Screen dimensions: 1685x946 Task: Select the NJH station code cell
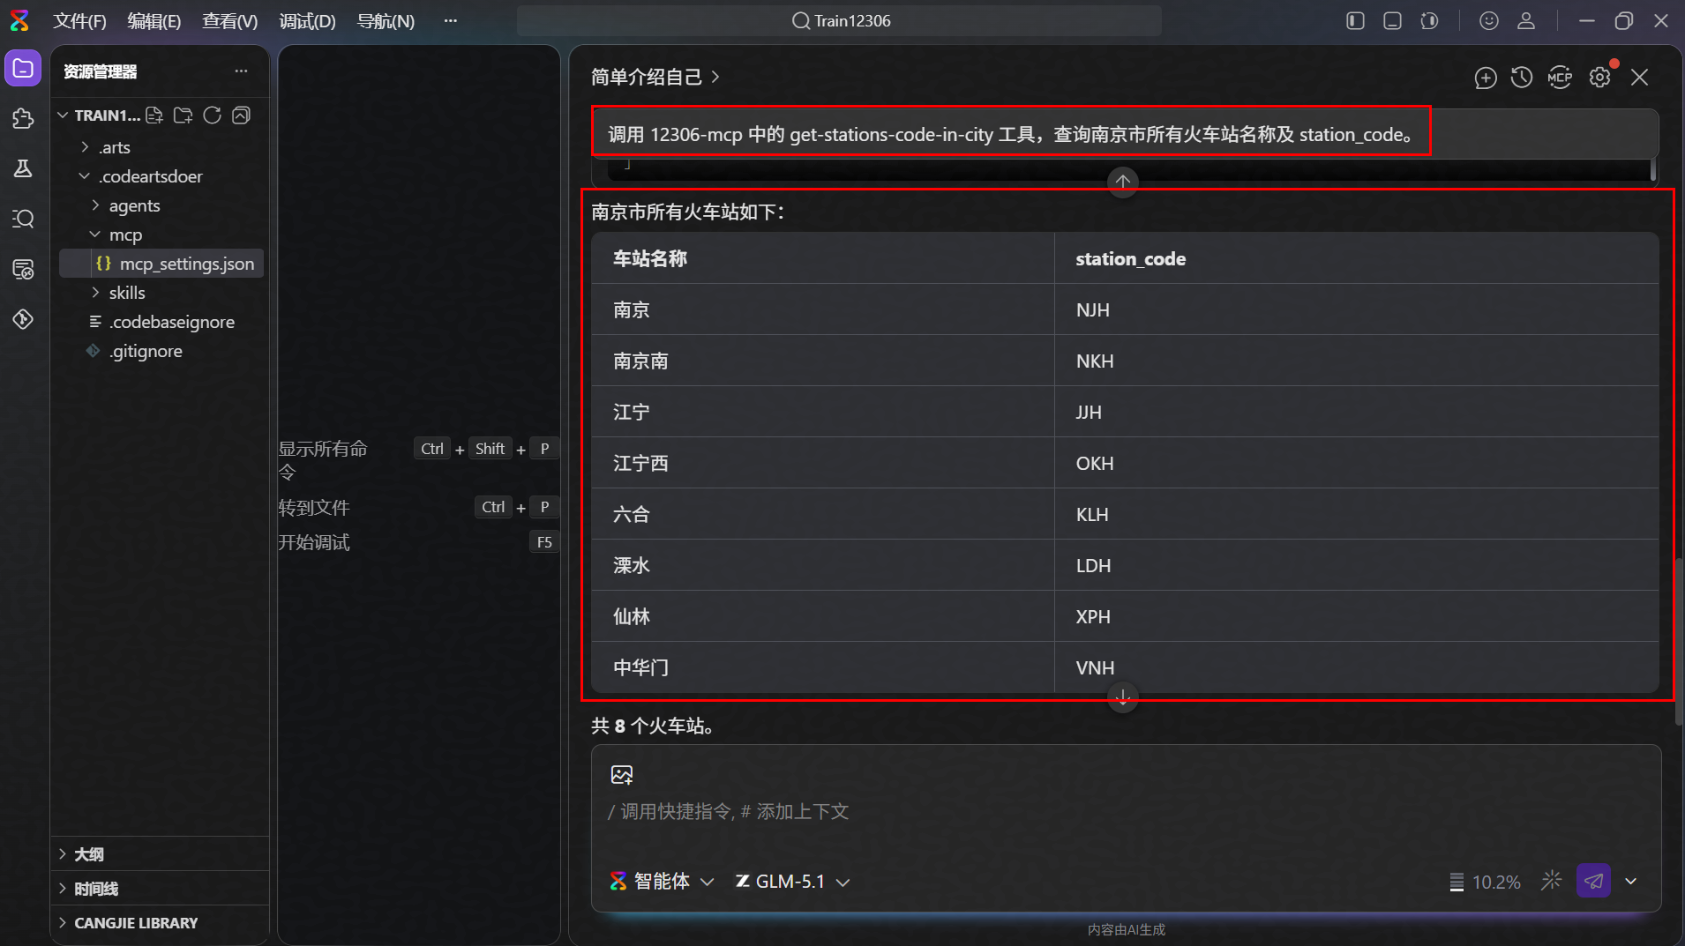coord(1356,309)
